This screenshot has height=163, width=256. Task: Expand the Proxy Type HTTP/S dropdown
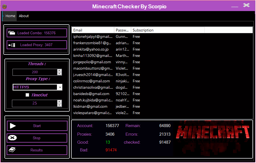59,87
